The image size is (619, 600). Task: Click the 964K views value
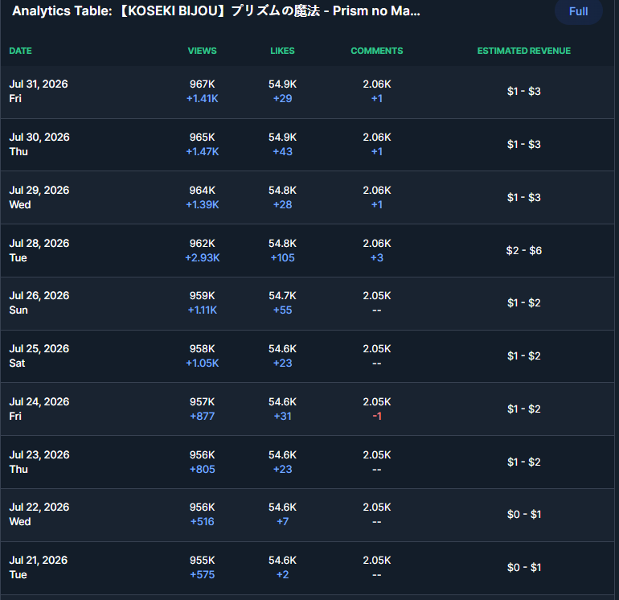coord(202,191)
